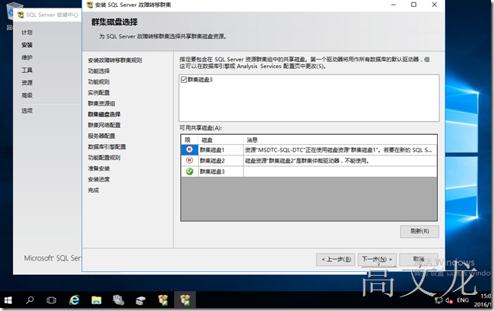Open File Explorer from taskbar
The width and height of the screenshot is (494, 311).
click(x=97, y=300)
